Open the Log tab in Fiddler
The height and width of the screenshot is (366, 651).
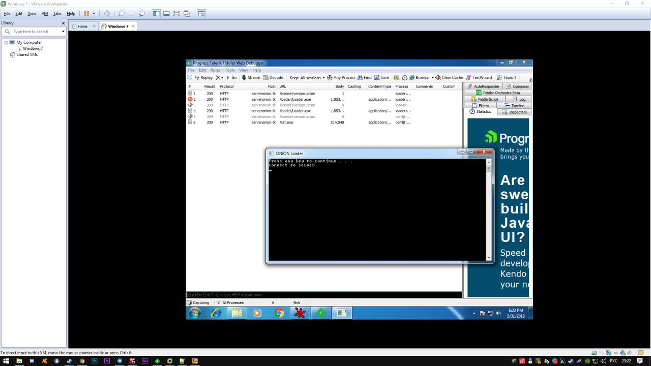tap(519, 99)
